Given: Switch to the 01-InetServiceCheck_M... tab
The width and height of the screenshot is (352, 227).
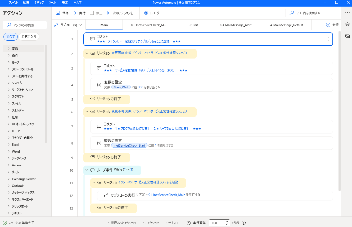Looking at the screenshot, I should pos(149,25).
